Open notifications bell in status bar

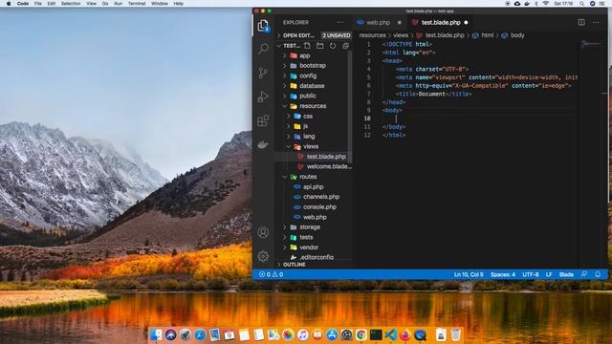tap(598, 274)
